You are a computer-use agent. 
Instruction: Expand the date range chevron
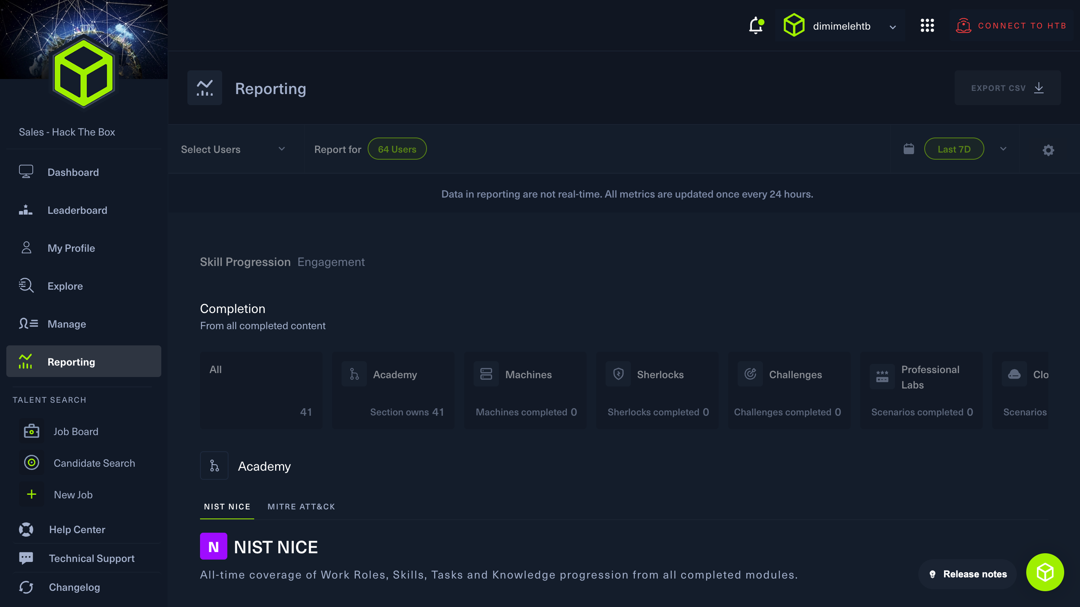[1003, 149]
